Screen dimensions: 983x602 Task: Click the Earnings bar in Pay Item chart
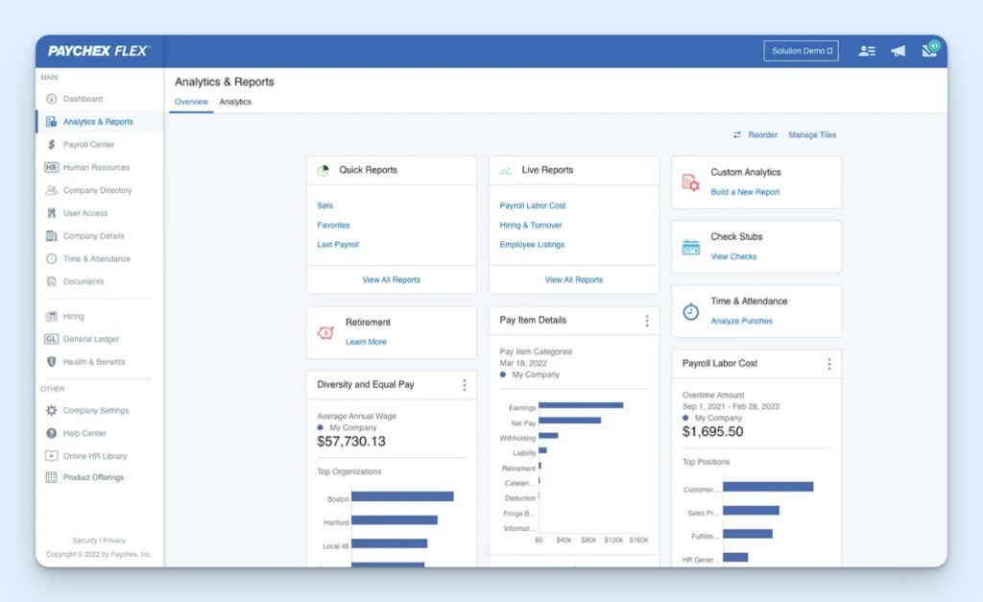pos(581,405)
